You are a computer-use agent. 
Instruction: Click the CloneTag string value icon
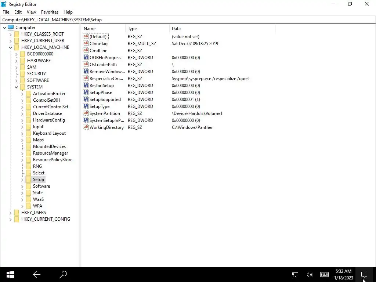(x=86, y=43)
